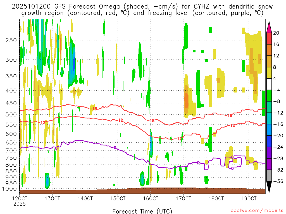Click the 700 pressure level label
286x214 pixels.
click(11, 150)
